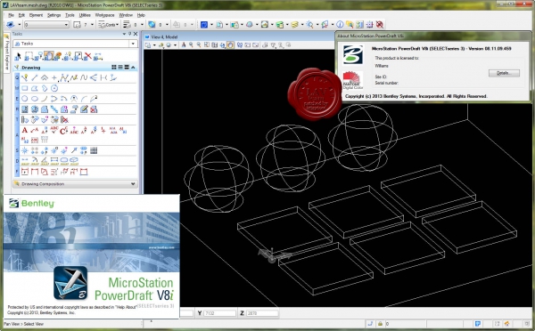Select the Place Block rectangle tool
Screen dimensions: 535x331
(x=25, y=88)
